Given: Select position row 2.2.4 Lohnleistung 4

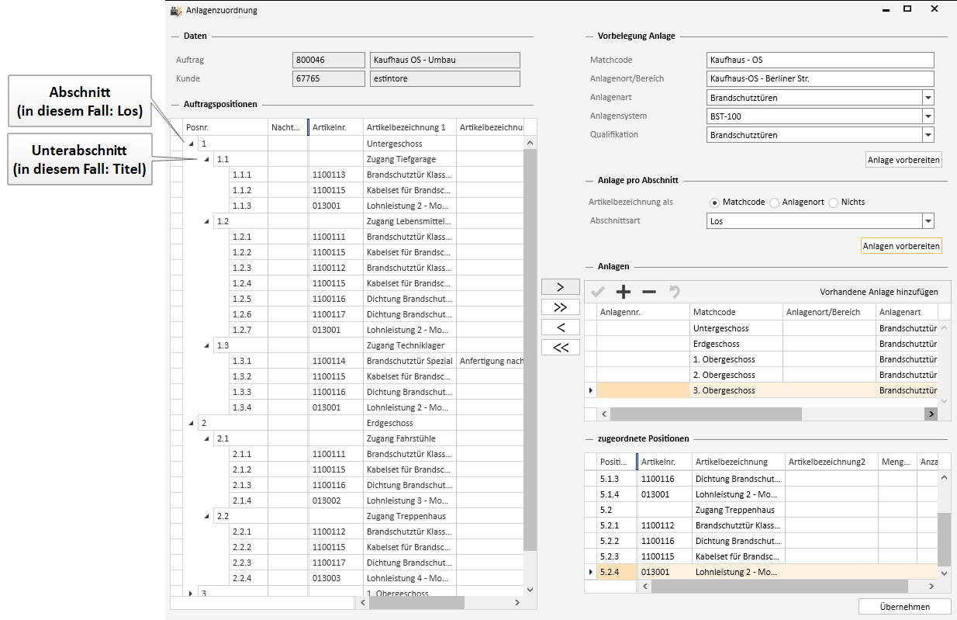Looking at the screenshot, I should coord(347,578).
